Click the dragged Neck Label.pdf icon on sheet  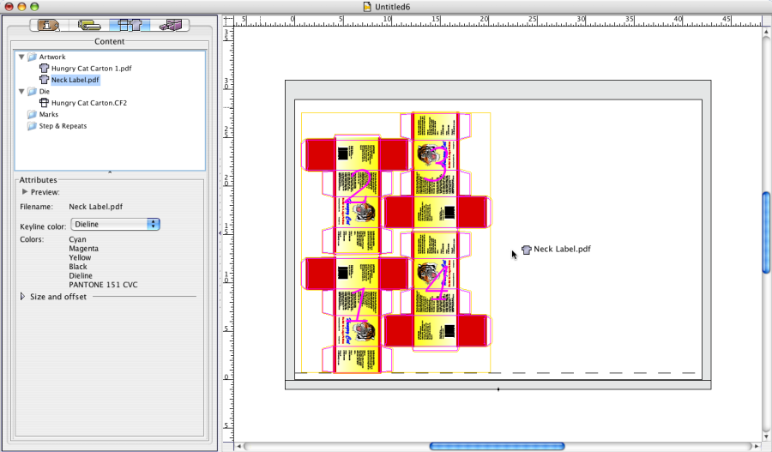[527, 250]
